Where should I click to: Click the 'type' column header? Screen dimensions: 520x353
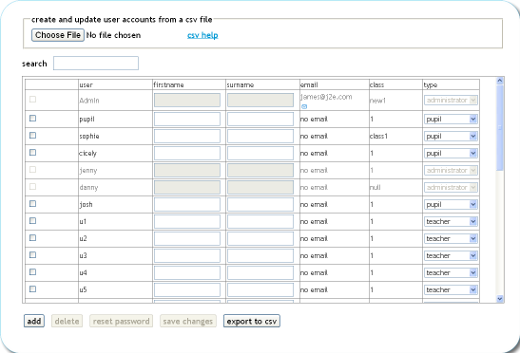coord(431,84)
